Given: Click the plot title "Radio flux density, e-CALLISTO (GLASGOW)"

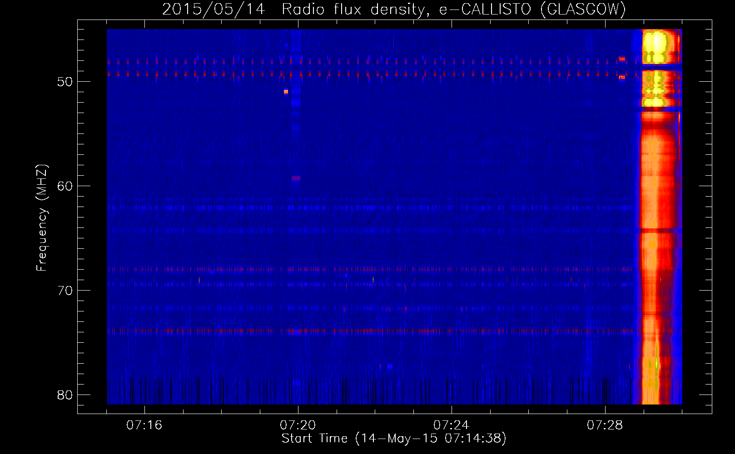Looking at the screenshot, I should tap(454, 10).
